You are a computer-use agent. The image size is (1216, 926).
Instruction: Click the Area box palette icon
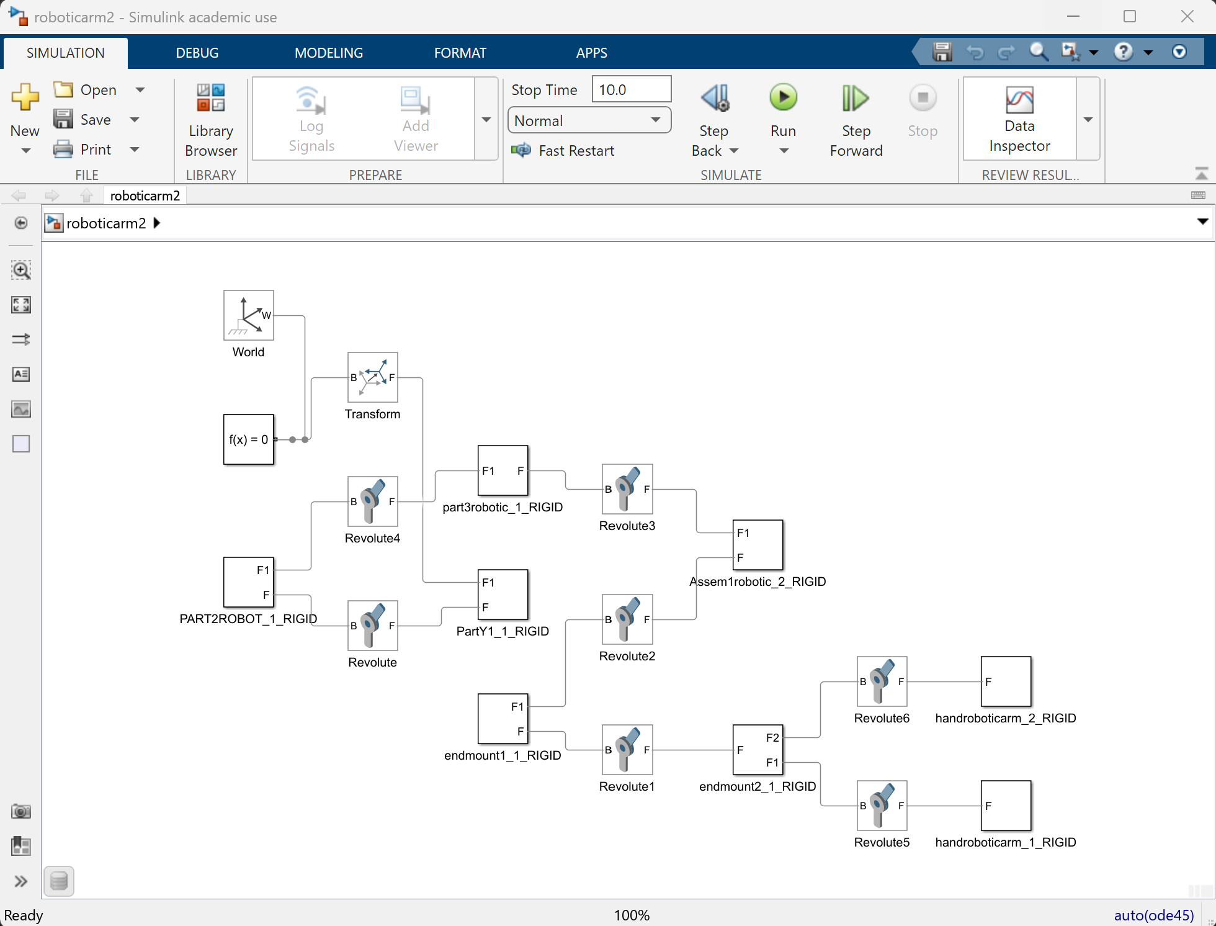(21, 444)
